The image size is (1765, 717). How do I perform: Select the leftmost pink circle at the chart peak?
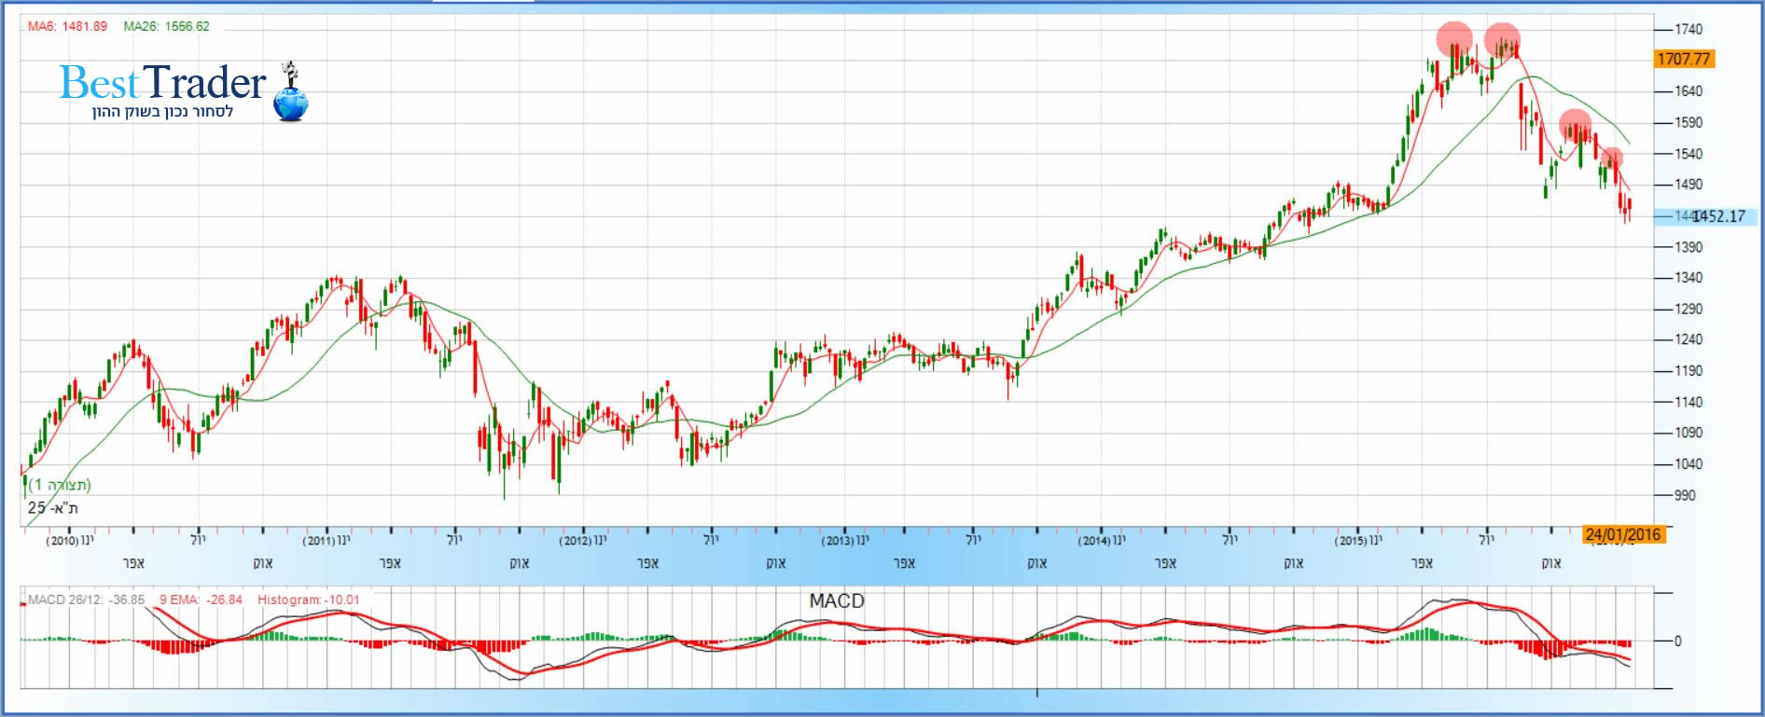click(1453, 39)
